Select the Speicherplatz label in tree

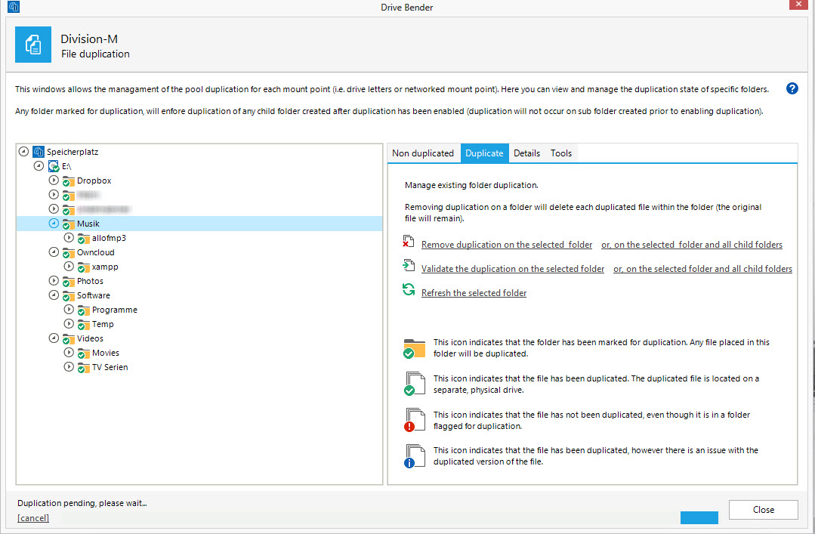(73, 152)
